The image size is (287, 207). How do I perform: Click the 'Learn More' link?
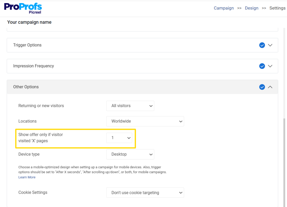[27, 177]
